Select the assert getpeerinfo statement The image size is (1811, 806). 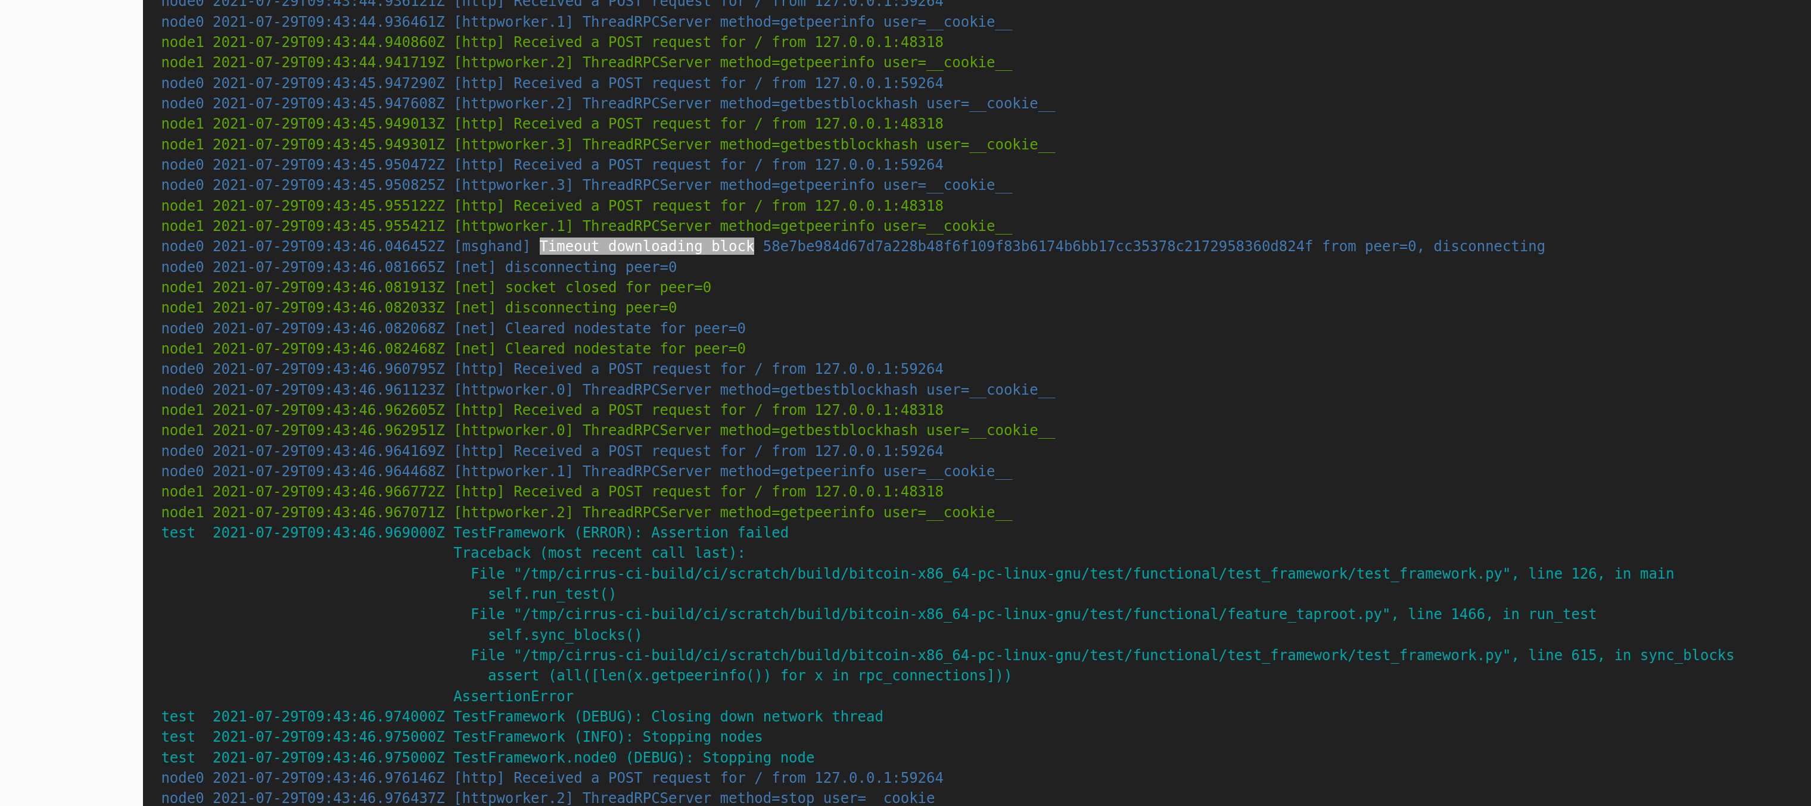749,674
